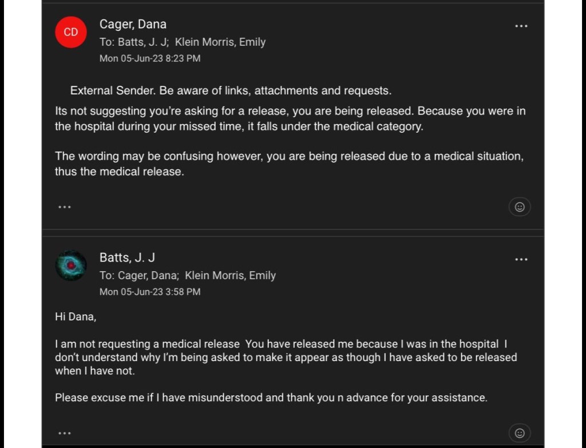Expand collapsed content below Batts' message
Viewport: 586px width, 448px height.
[65, 433]
